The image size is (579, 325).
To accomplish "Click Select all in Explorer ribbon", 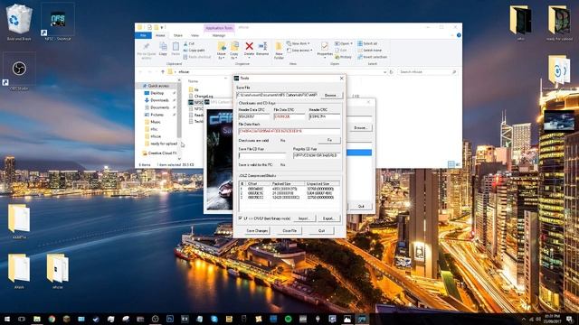I will coord(367,43).
